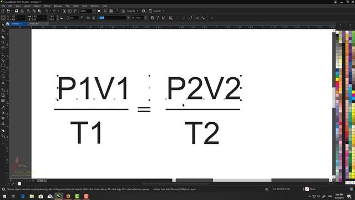The height and width of the screenshot is (200, 355).
Task: Open the Help menu
Action: pos(105,6)
